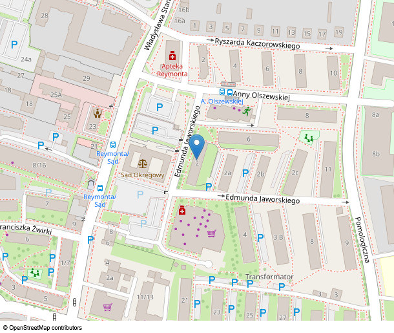The image size is (394, 333).
Task: Click the Sąd Okręgowy courthouse scales icon
Action: (x=143, y=162)
